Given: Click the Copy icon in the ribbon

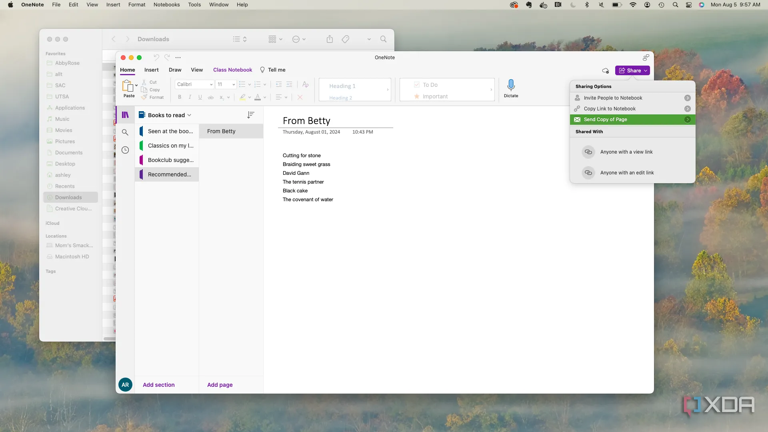Looking at the screenshot, I should (144, 90).
